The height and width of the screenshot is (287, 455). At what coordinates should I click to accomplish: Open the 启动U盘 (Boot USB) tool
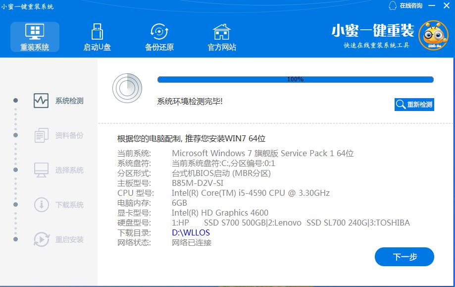[x=97, y=31]
